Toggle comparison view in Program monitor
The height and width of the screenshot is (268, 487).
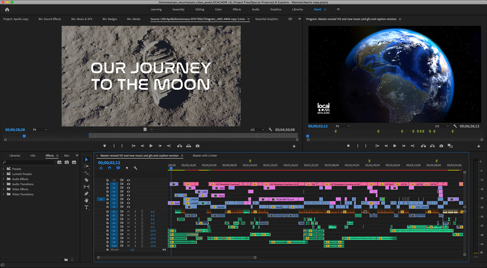(x=450, y=146)
